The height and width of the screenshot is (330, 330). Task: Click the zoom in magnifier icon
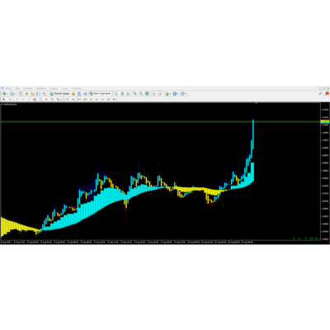click(135, 93)
